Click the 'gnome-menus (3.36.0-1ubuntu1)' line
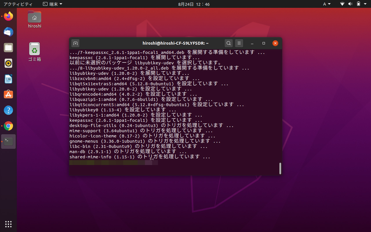The width and height of the screenshot is (371, 232). tap(145, 141)
